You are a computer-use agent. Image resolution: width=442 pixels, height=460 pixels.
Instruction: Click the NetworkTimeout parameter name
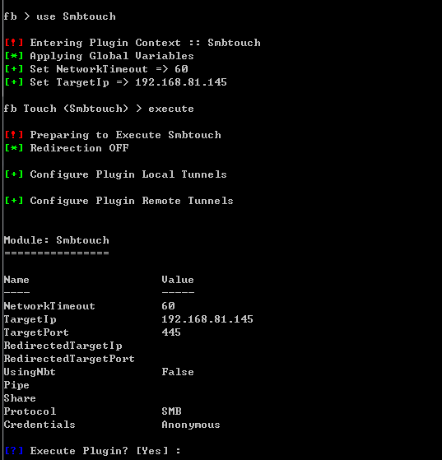49,306
